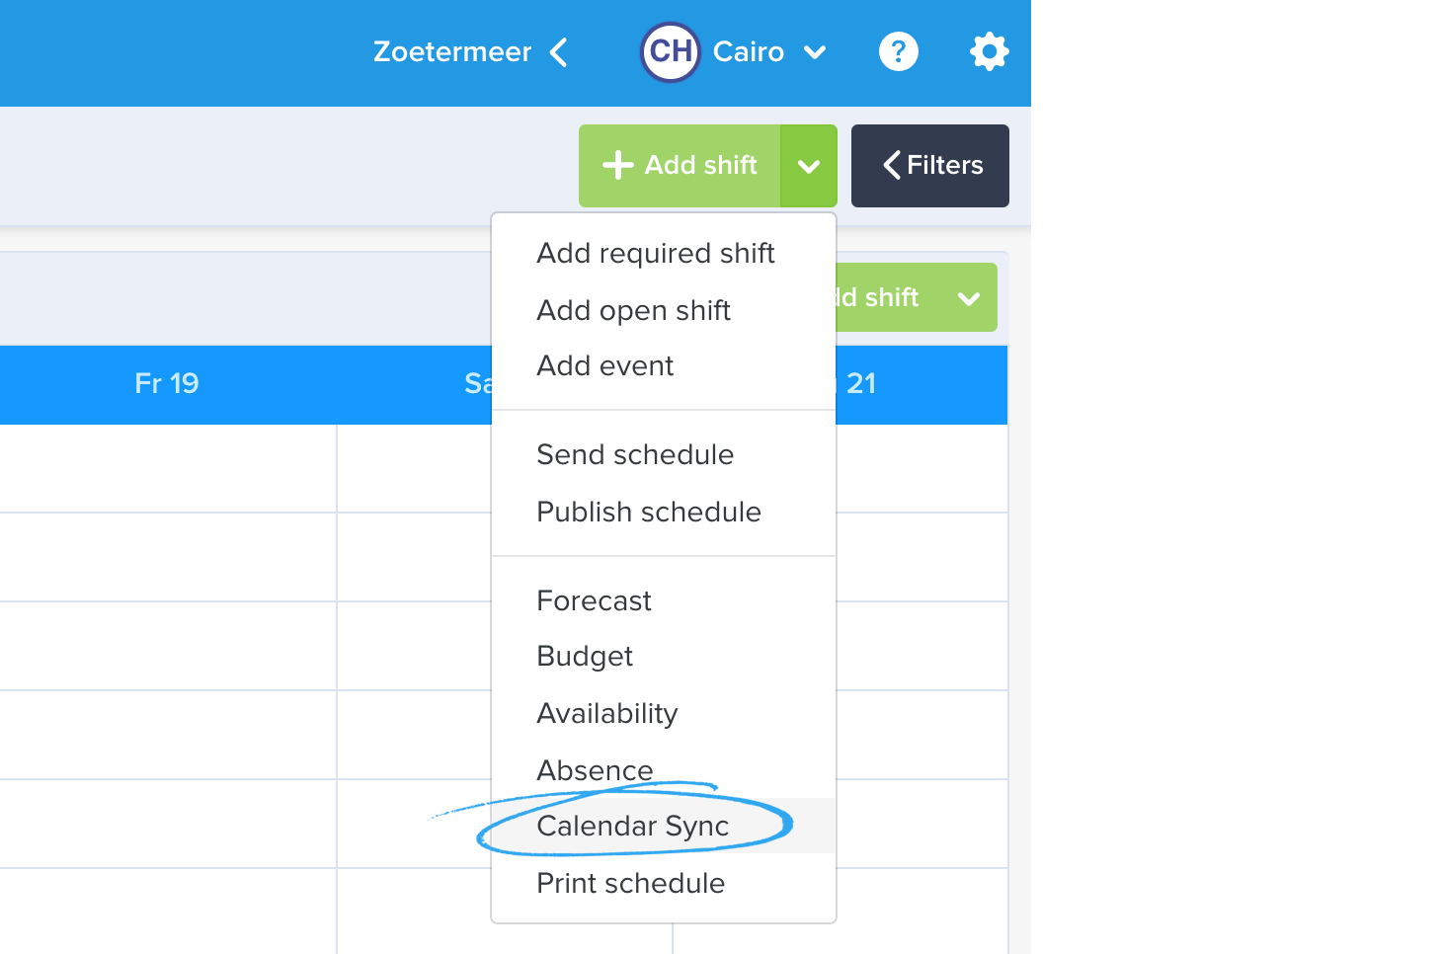Open the settings gear icon
1442x954 pixels.
(x=989, y=51)
